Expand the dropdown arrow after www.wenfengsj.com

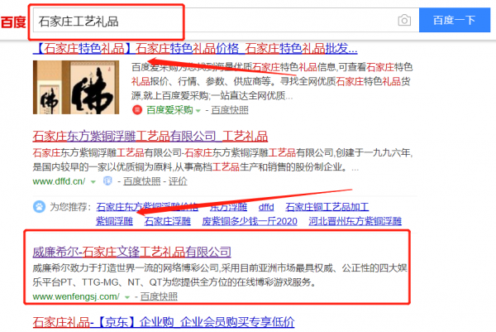(x=127, y=297)
